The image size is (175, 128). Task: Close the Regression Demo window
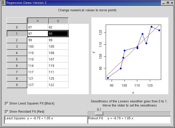click(172, 3)
